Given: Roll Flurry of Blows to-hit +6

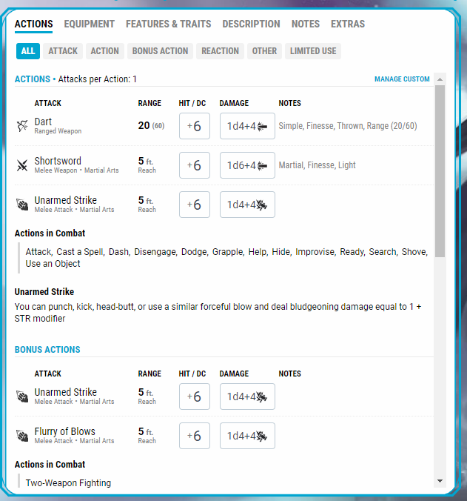Looking at the screenshot, I should 195,436.
